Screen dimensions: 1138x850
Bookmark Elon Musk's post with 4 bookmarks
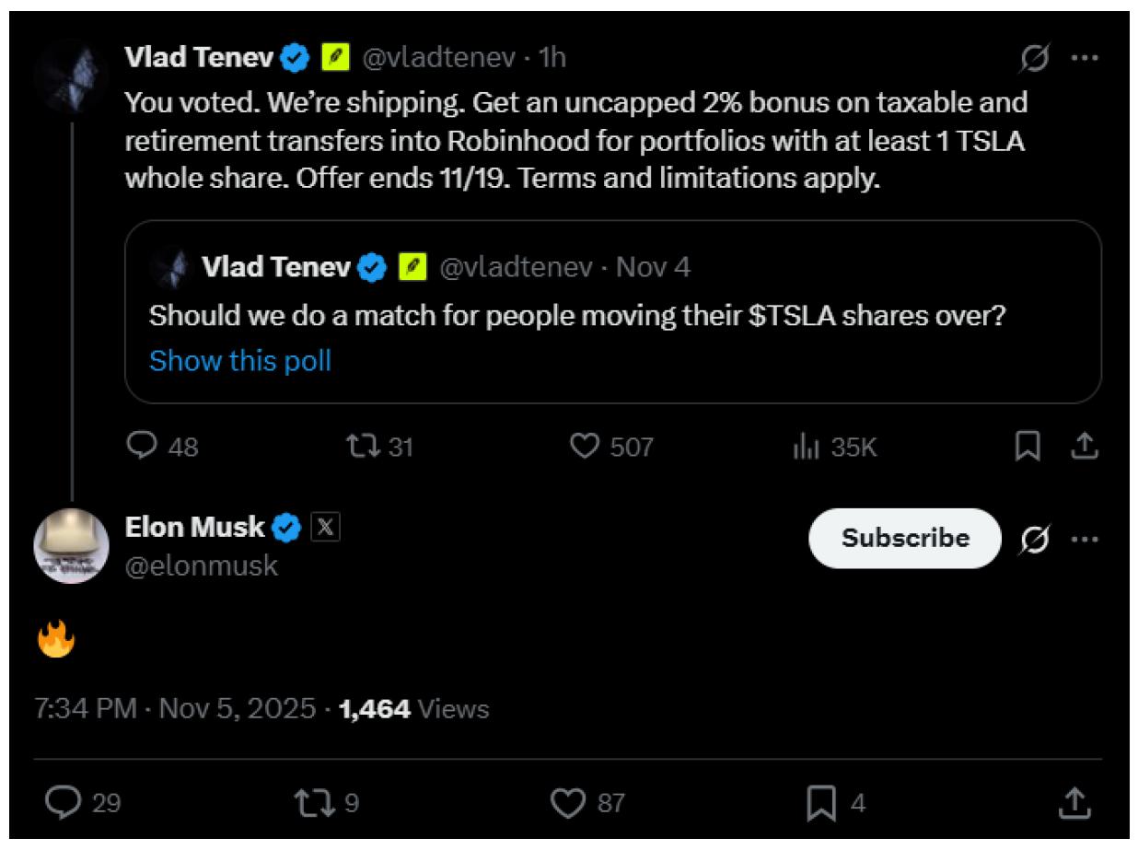[819, 803]
